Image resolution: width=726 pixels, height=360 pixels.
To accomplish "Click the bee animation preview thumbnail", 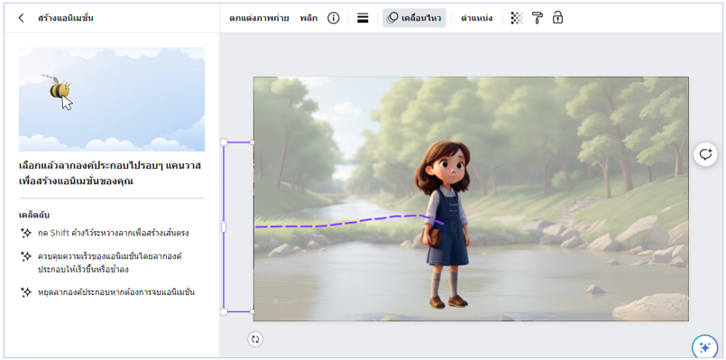I will (x=112, y=99).
